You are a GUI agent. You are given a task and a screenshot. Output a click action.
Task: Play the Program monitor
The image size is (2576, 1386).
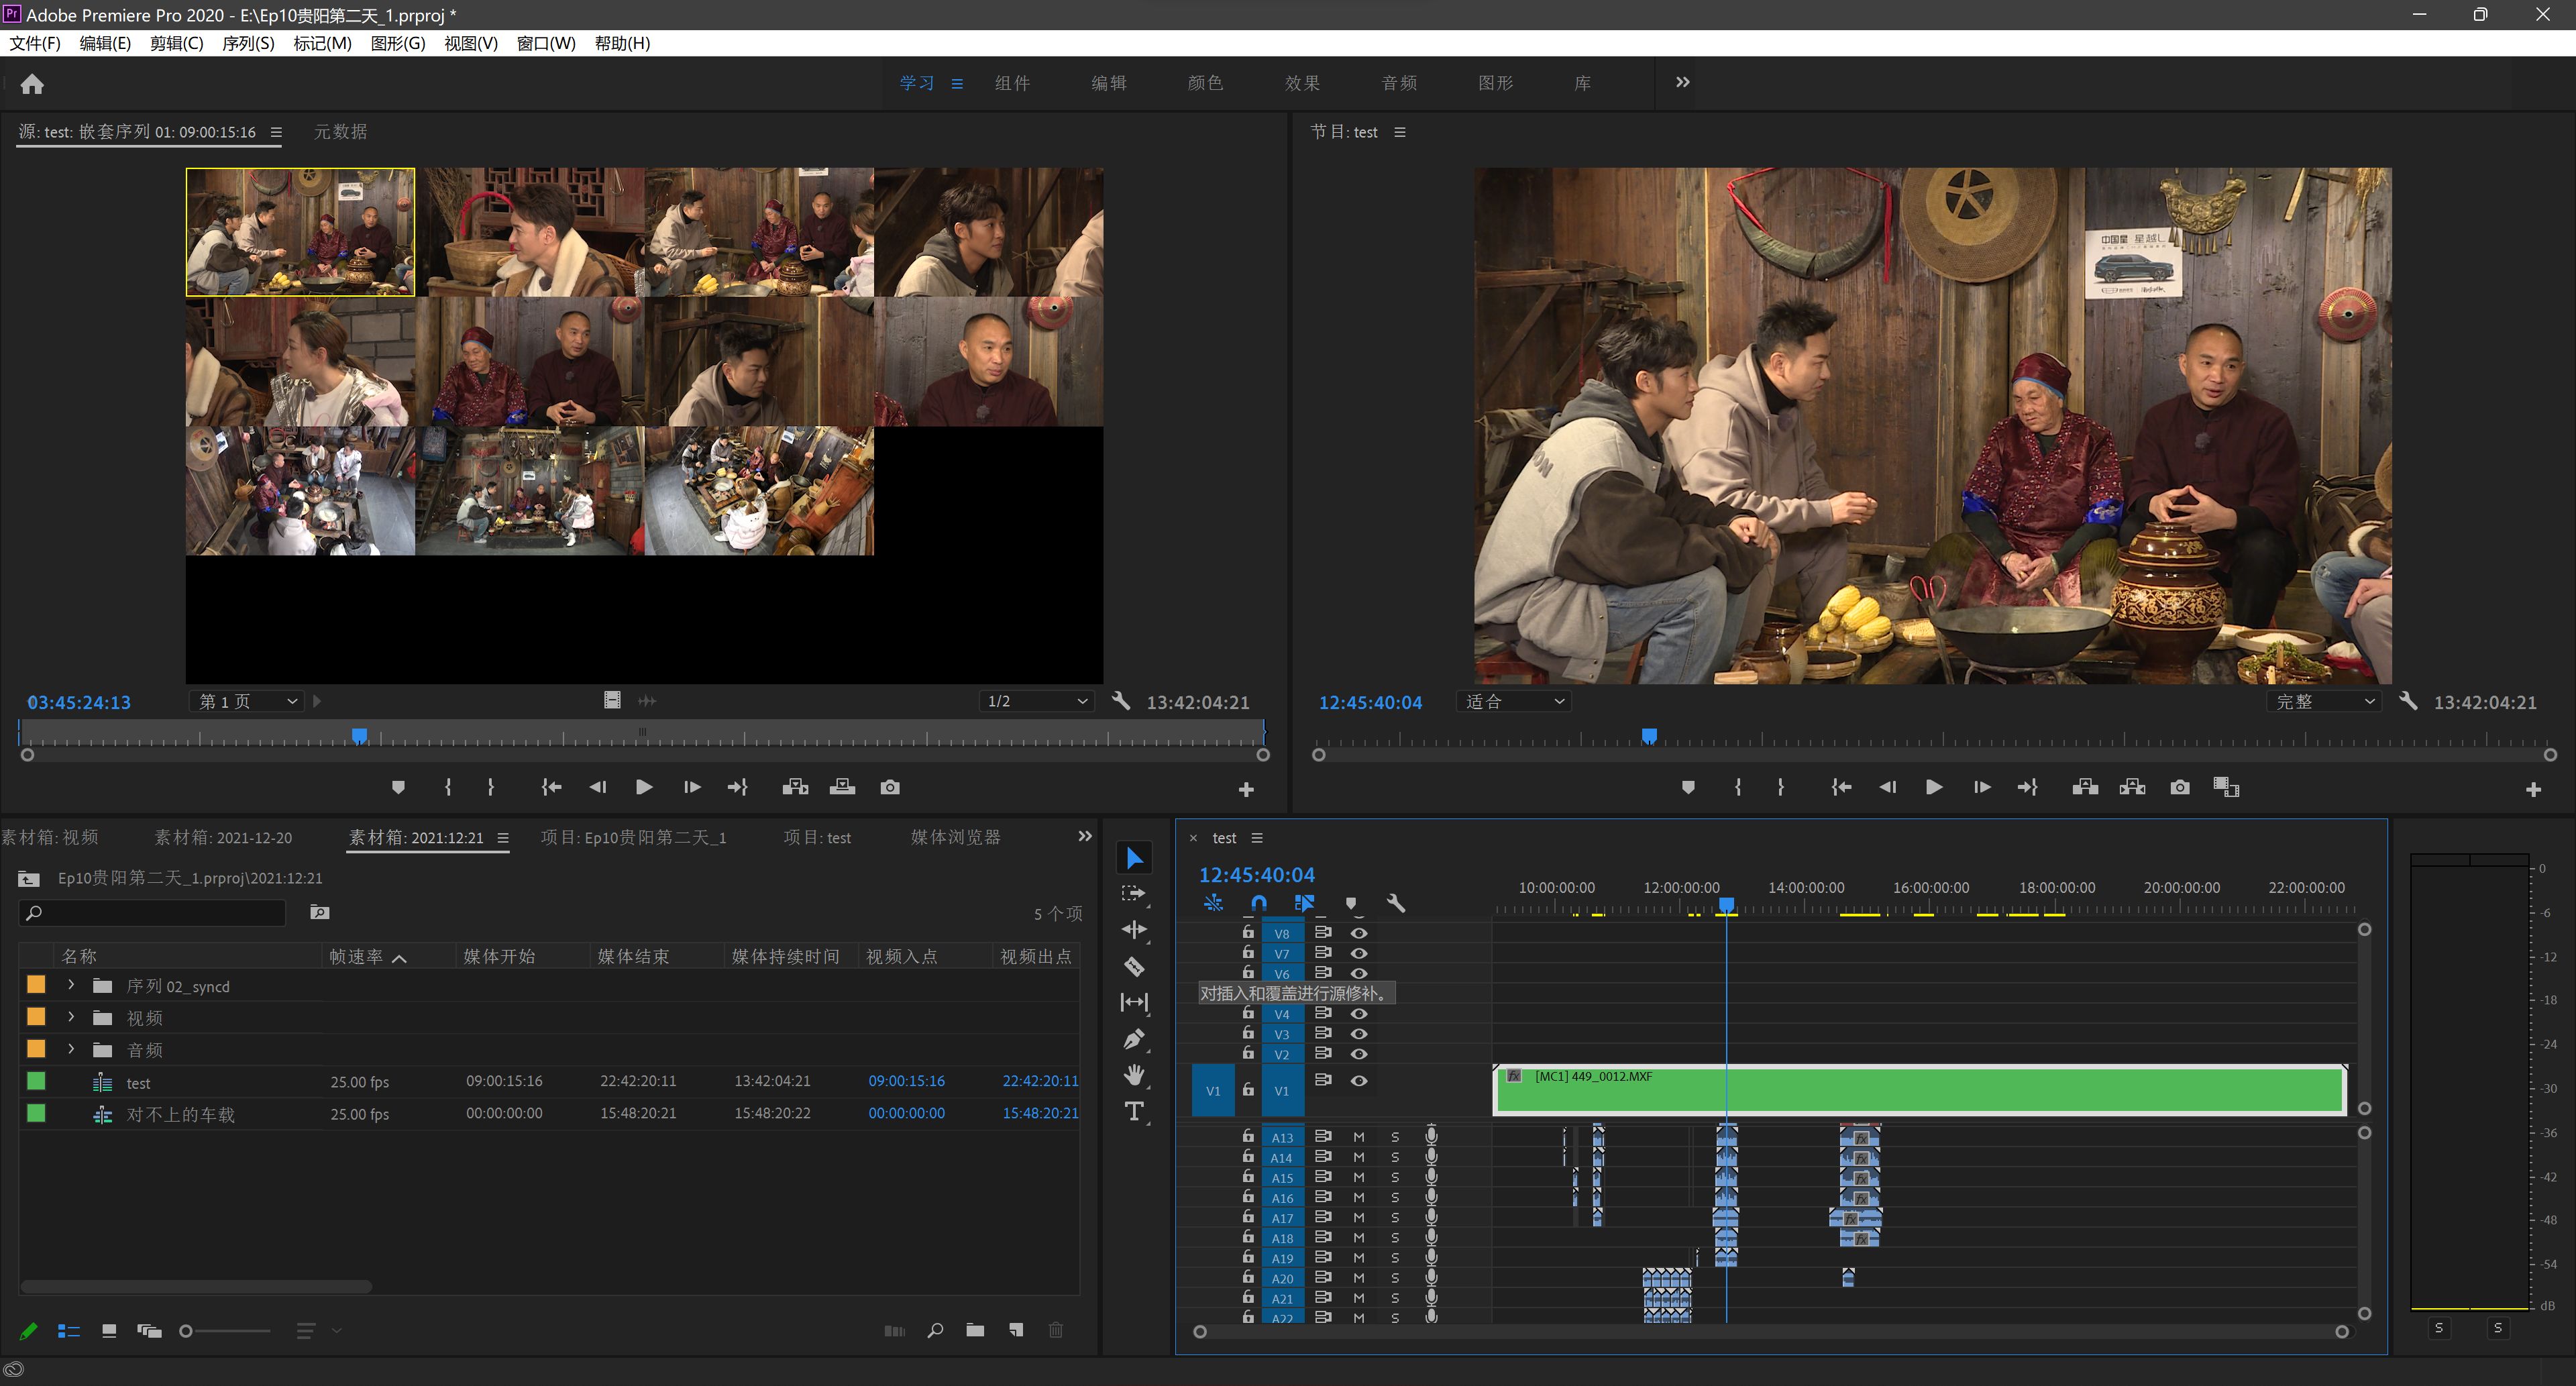(1934, 787)
